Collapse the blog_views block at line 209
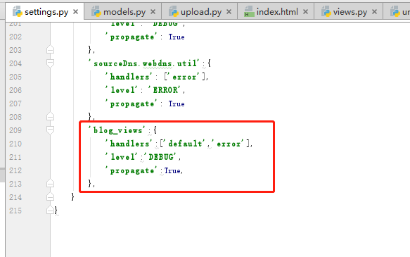The width and height of the screenshot is (410, 257). click(x=50, y=130)
